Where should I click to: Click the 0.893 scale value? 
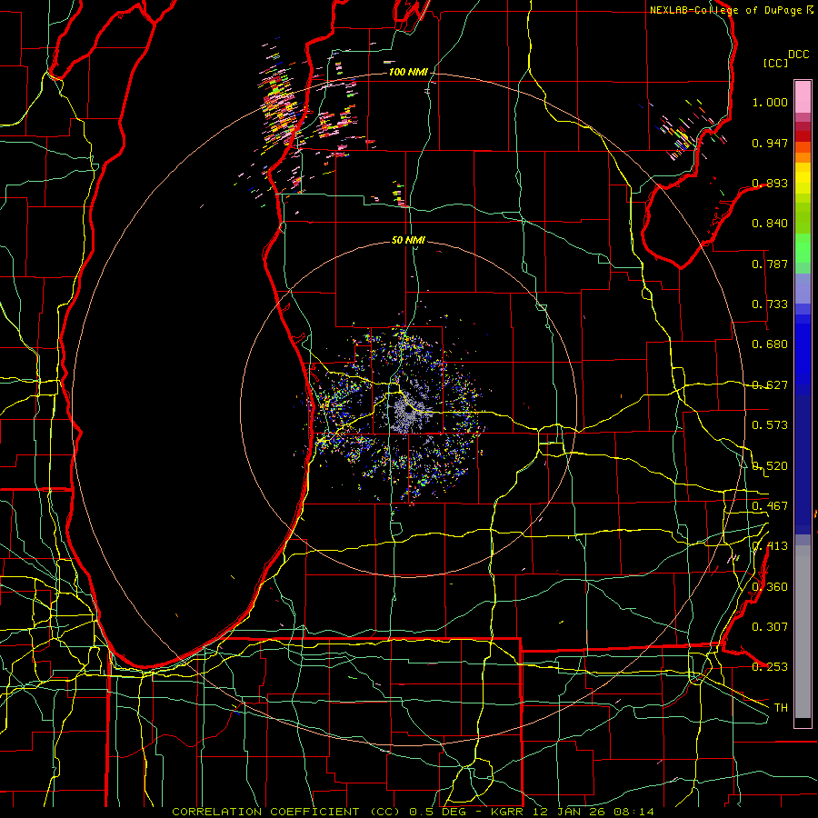[x=770, y=183]
